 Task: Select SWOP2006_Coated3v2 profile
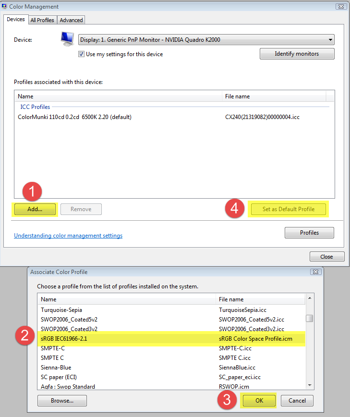(x=171, y=329)
